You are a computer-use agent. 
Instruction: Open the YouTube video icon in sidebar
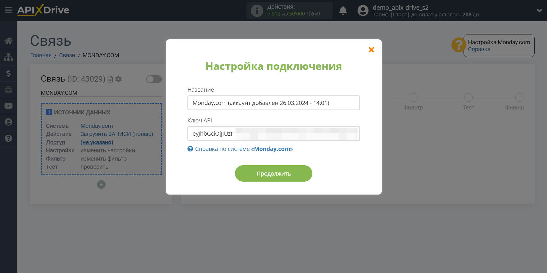(x=8, y=106)
